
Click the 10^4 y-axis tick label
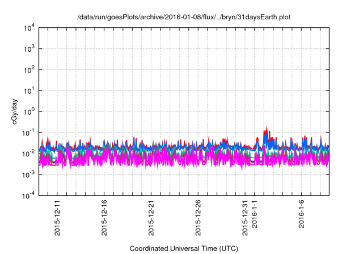[x=28, y=28]
